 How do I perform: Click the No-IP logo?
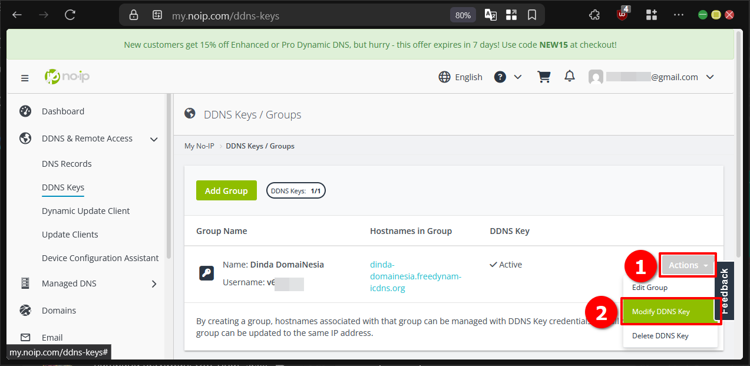coord(67,77)
